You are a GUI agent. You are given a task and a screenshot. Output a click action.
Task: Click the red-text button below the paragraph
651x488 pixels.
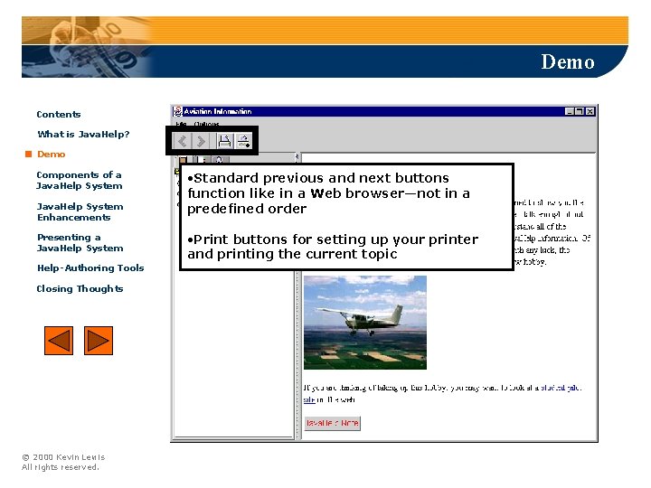[332, 423]
